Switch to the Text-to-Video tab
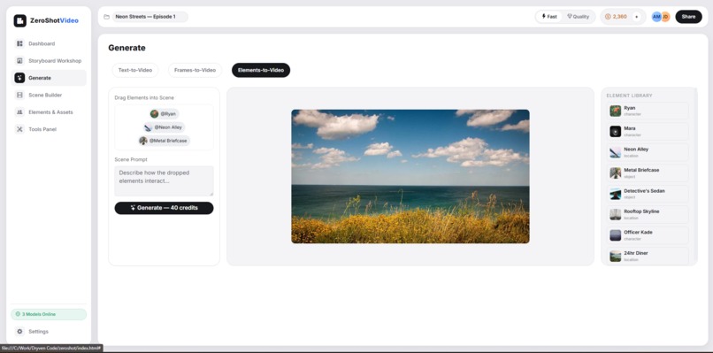713x353 pixels. (x=135, y=70)
